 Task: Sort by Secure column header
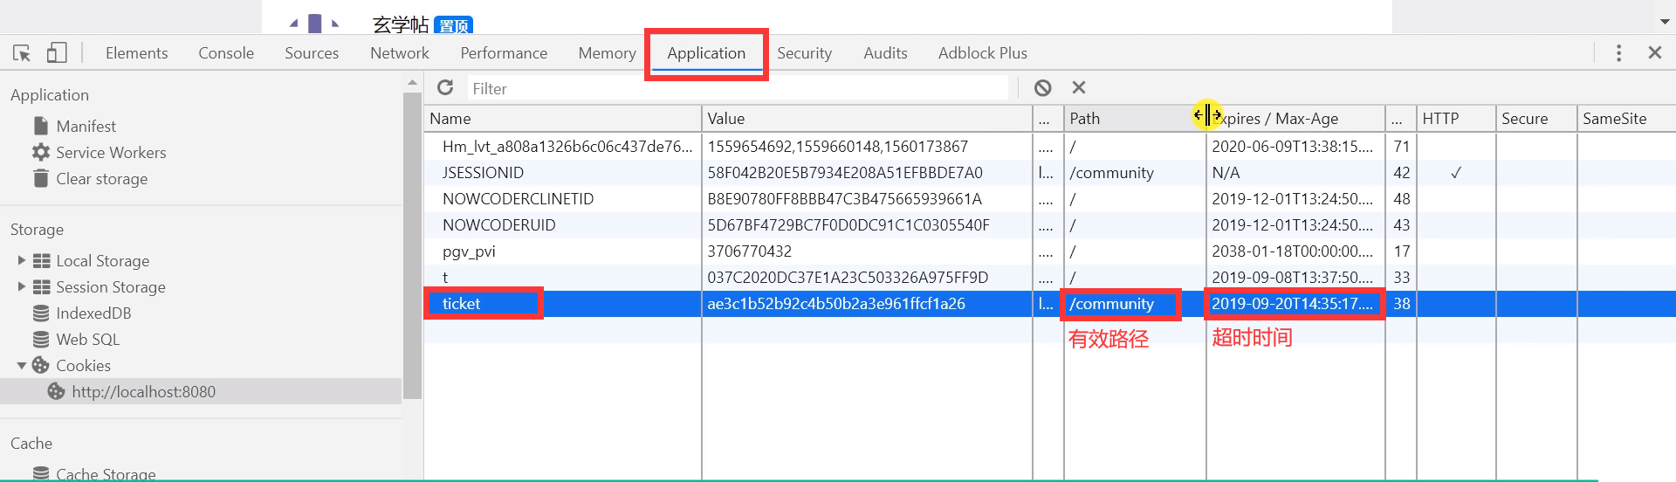(x=1536, y=118)
